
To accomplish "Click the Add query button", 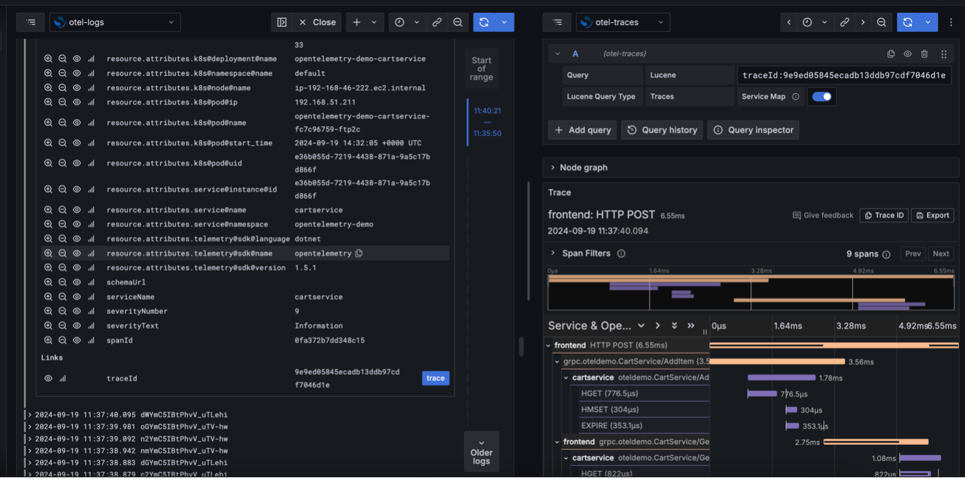I will pos(582,130).
